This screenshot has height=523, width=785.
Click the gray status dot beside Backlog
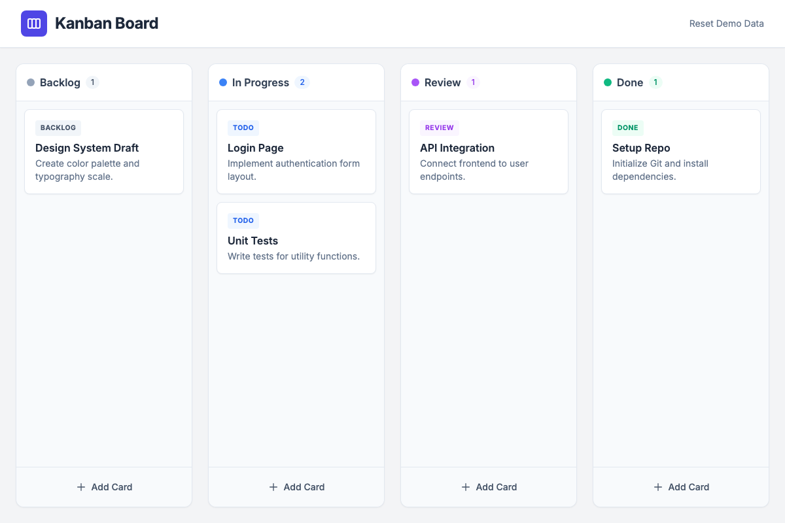(x=29, y=82)
